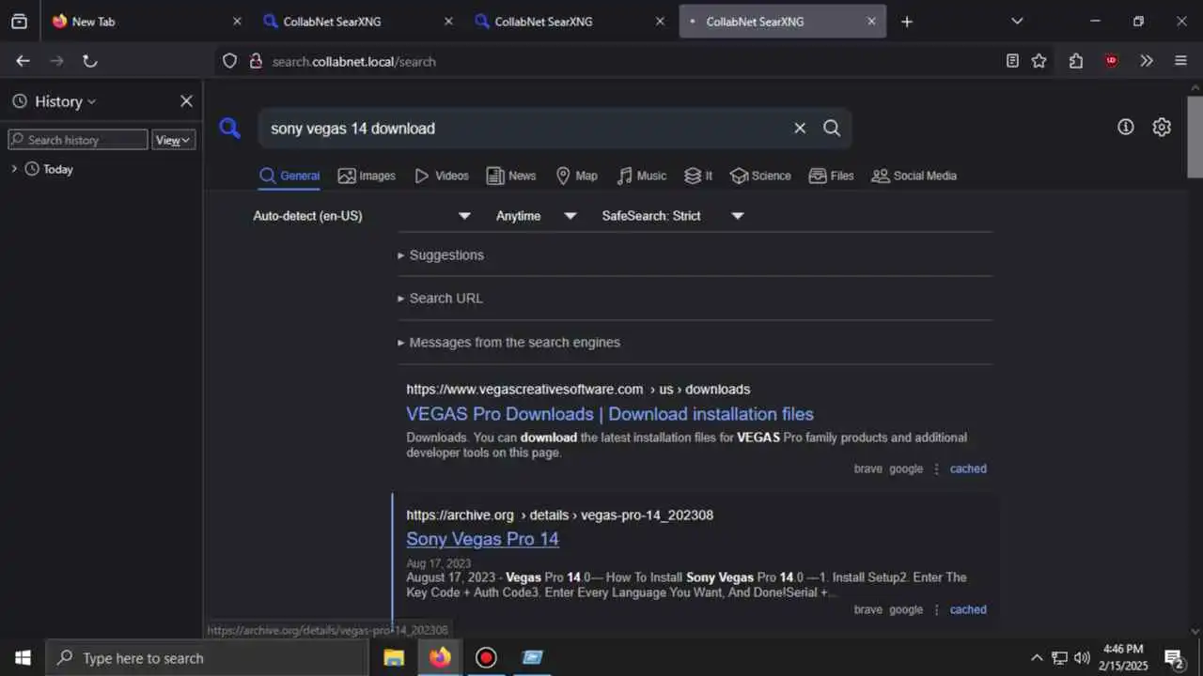1203x676 pixels.
Task: Toggle reader view icon
Action: pyautogui.click(x=1012, y=61)
